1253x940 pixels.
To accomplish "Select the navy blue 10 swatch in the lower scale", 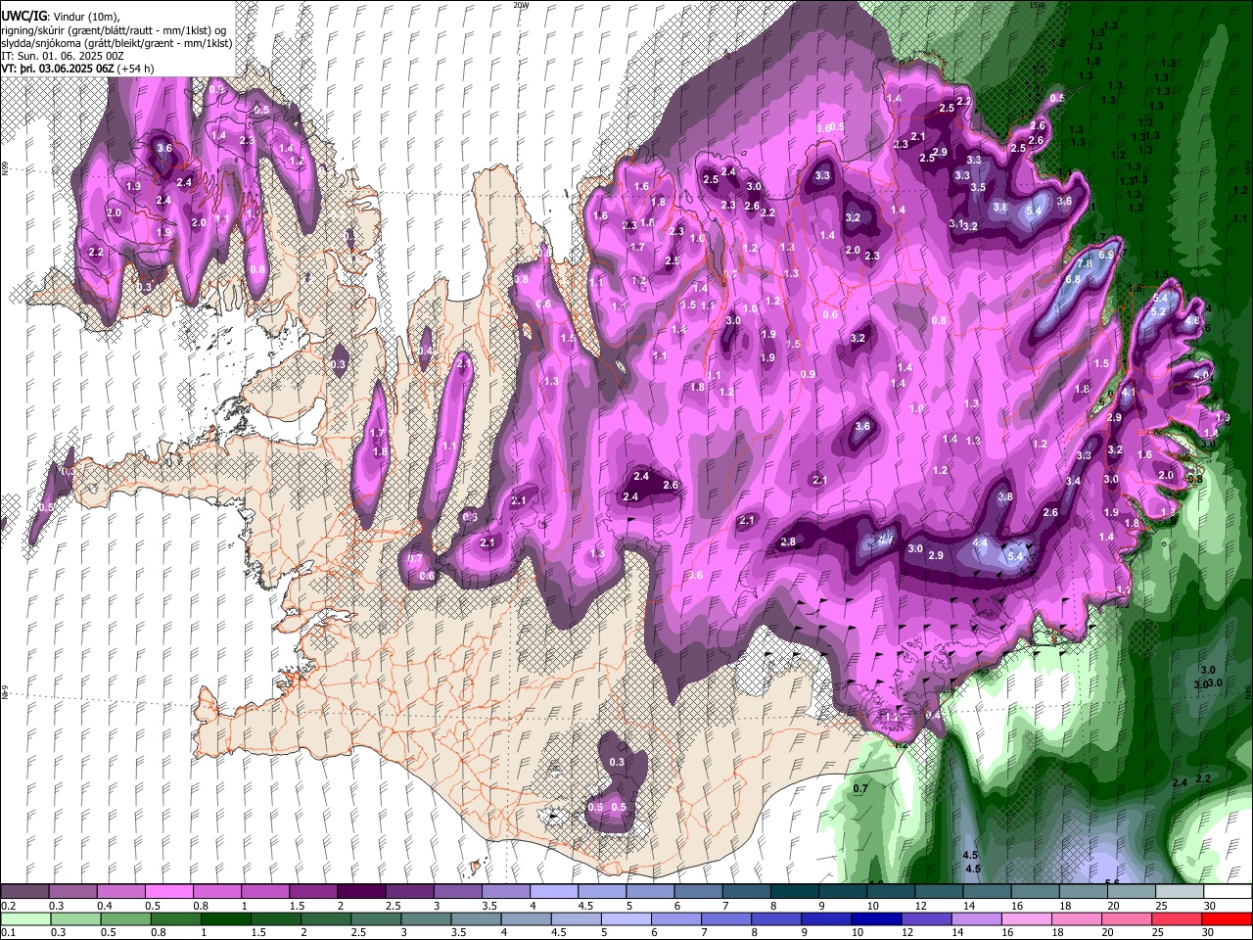I will [877, 919].
